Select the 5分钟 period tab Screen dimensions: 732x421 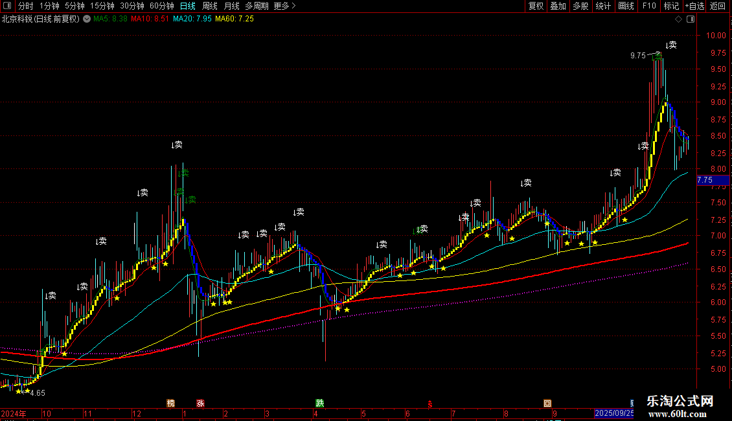[74, 6]
